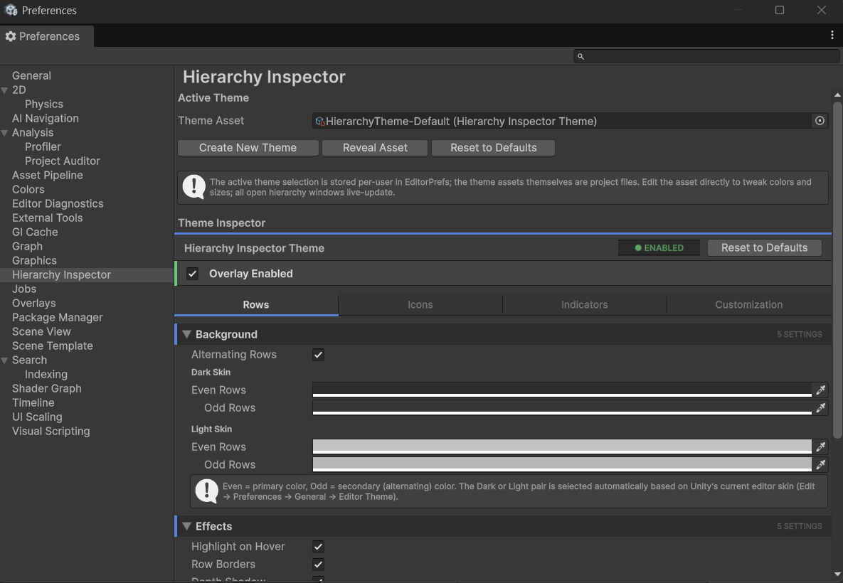Screen dimensions: 843x583
Task: Click the preferences search field
Action: 706,56
